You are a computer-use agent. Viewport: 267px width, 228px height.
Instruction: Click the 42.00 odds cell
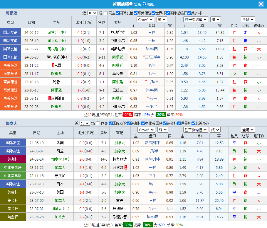coord(184,57)
